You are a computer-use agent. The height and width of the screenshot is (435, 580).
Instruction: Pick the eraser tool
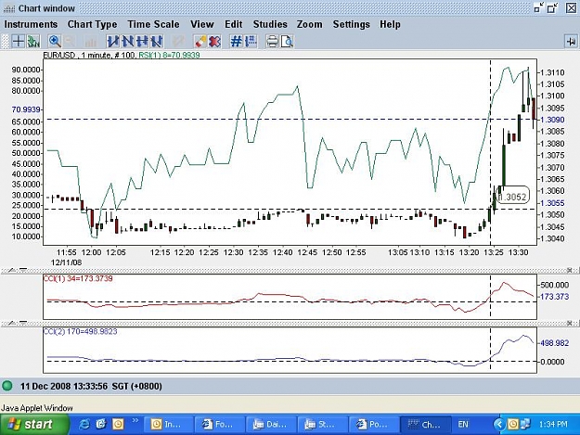(200, 41)
